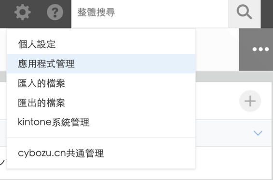Viewport: 273px width, 180px height.
Task: Click inside the global search placeholder text
Action: (x=96, y=13)
